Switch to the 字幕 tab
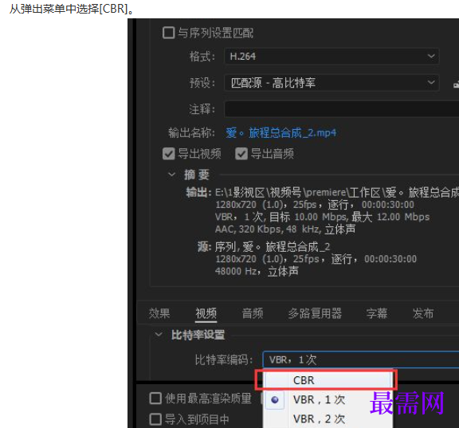The image size is (459, 428). (377, 313)
